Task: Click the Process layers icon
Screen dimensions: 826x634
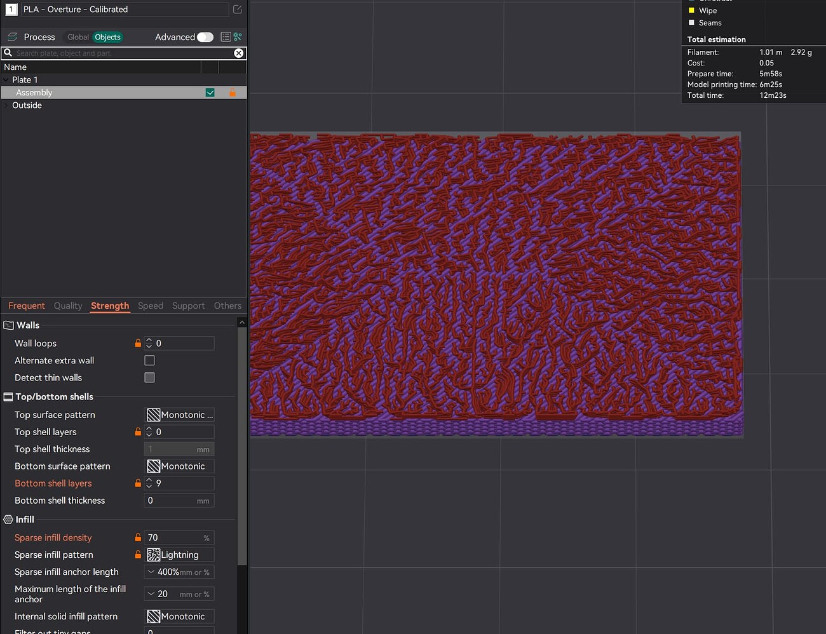Action: pos(12,37)
